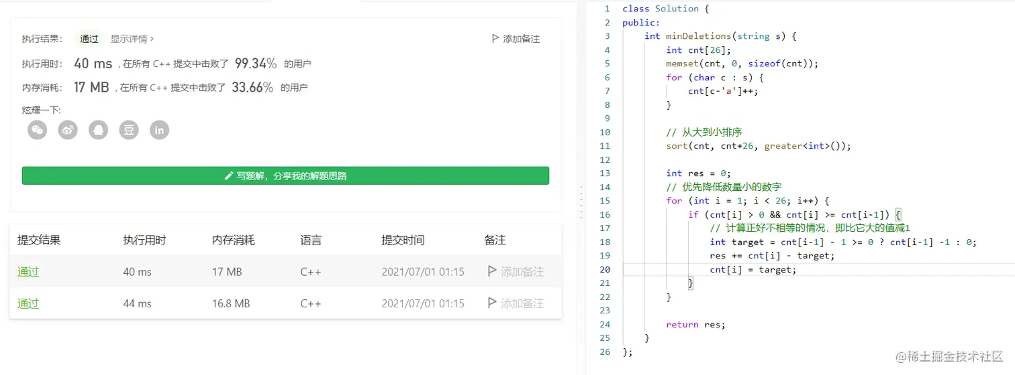Click the int cnt[26]; declaration line
Viewport: 1015px width, 375px height.
(x=698, y=50)
